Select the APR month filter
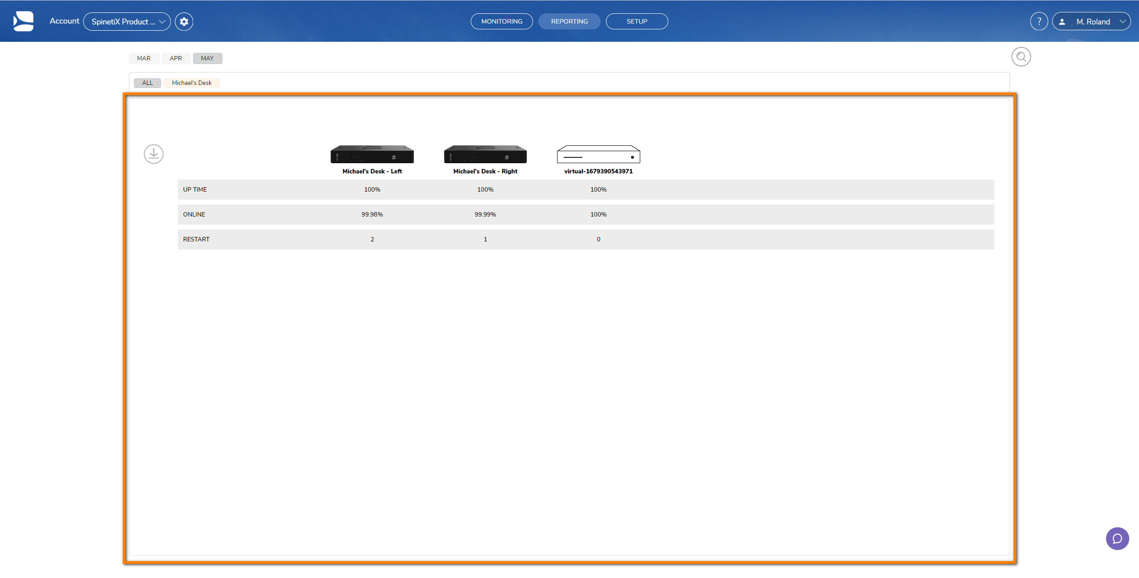The width and height of the screenshot is (1139, 578). 176,58
